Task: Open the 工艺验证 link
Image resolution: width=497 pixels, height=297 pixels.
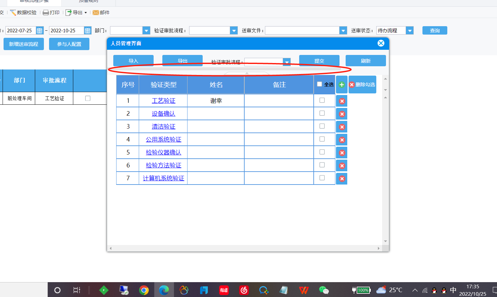Action: pos(164,101)
